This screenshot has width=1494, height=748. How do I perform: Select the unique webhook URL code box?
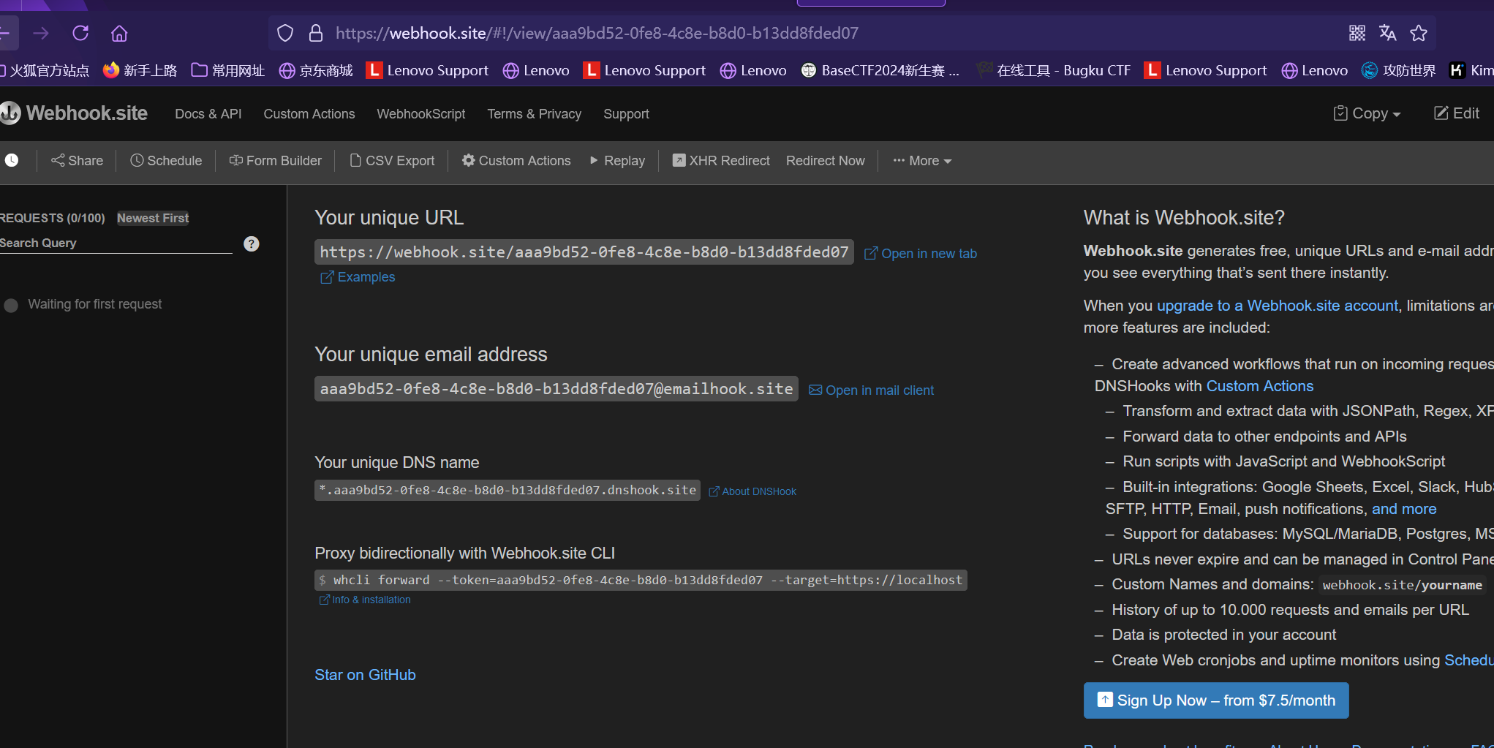(x=584, y=252)
